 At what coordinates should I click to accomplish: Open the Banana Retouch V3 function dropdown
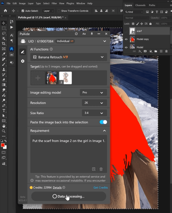click(68, 57)
